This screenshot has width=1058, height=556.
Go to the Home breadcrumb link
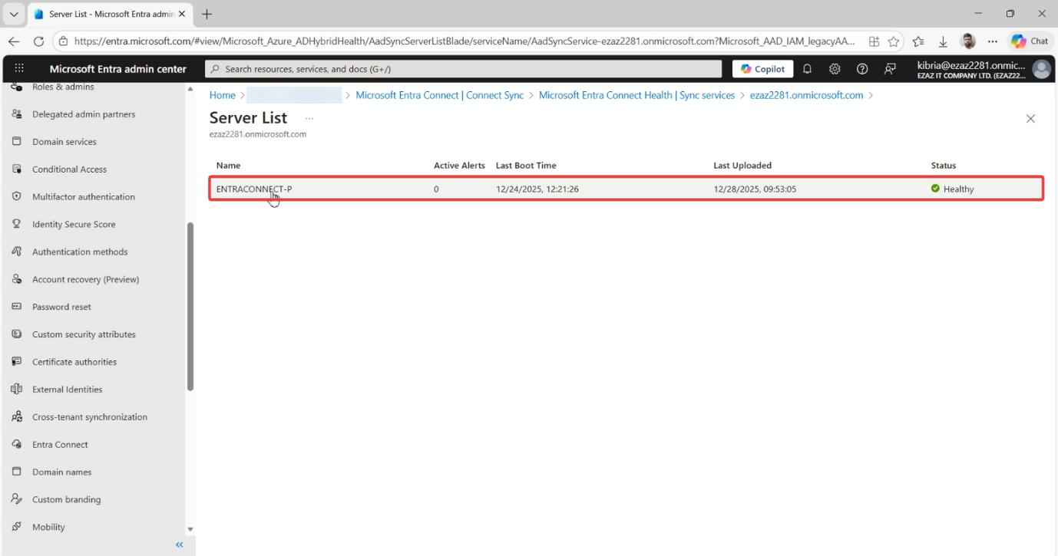(223, 95)
